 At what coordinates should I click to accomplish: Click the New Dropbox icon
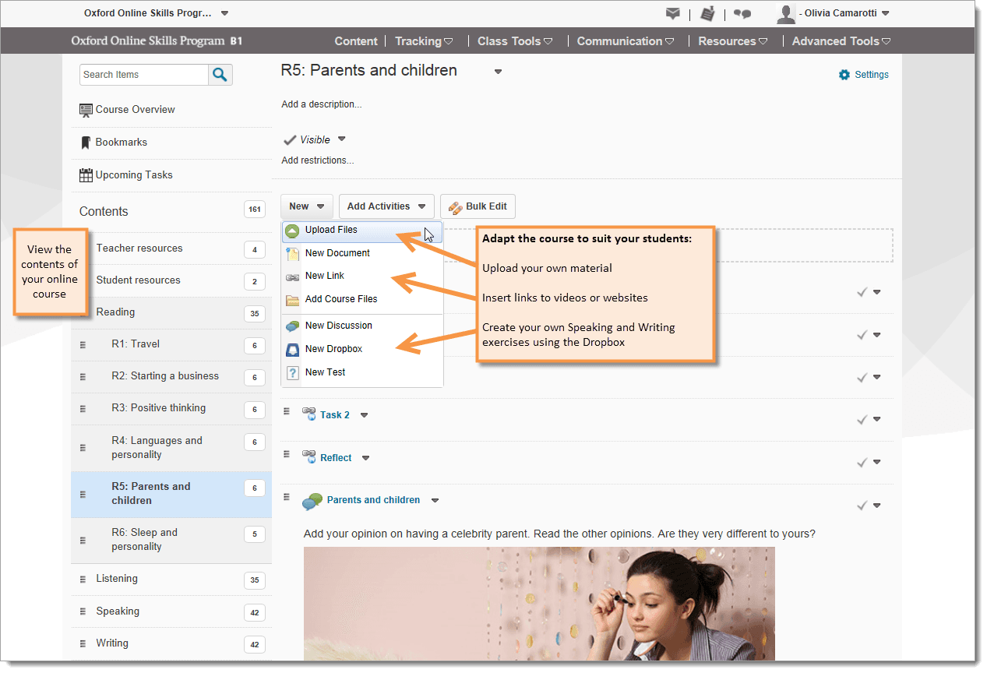pyautogui.click(x=292, y=350)
